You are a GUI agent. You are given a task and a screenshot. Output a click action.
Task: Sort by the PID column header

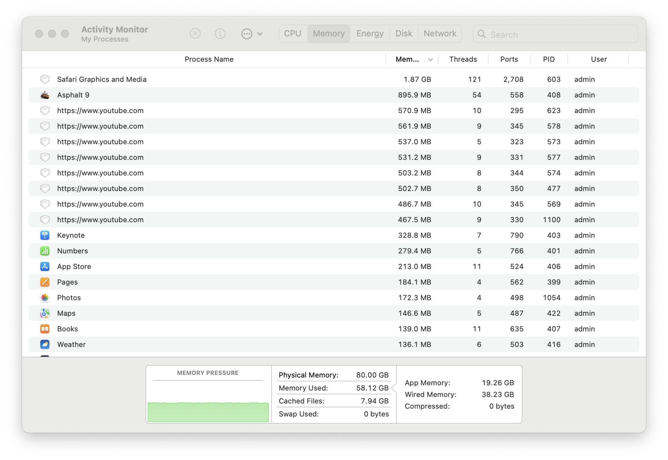[x=548, y=59]
